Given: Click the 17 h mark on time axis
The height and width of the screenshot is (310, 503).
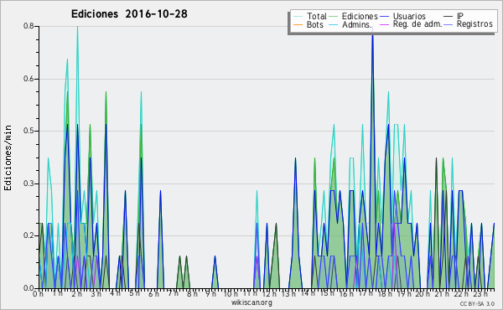Looking at the screenshot, I should click(x=365, y=293).
